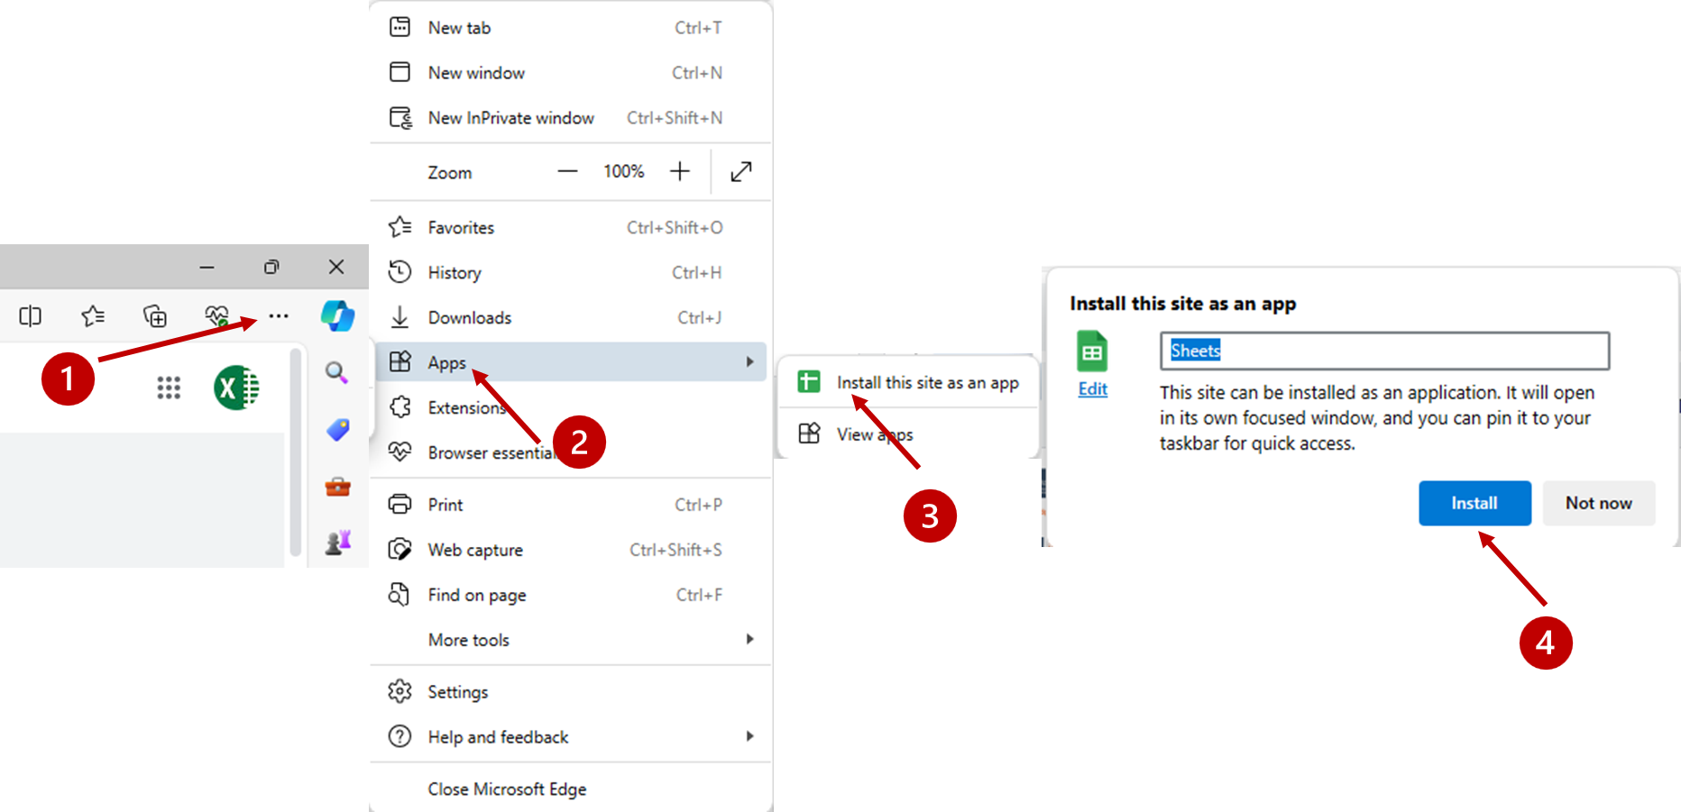1681x812 pixels.
Task: Click the app name field containing Sheets
Action: 1383,351
